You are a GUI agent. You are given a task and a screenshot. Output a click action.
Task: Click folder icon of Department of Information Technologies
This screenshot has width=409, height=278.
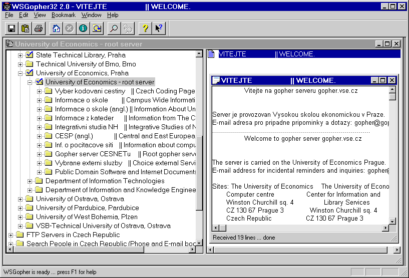tap(39, 181)
